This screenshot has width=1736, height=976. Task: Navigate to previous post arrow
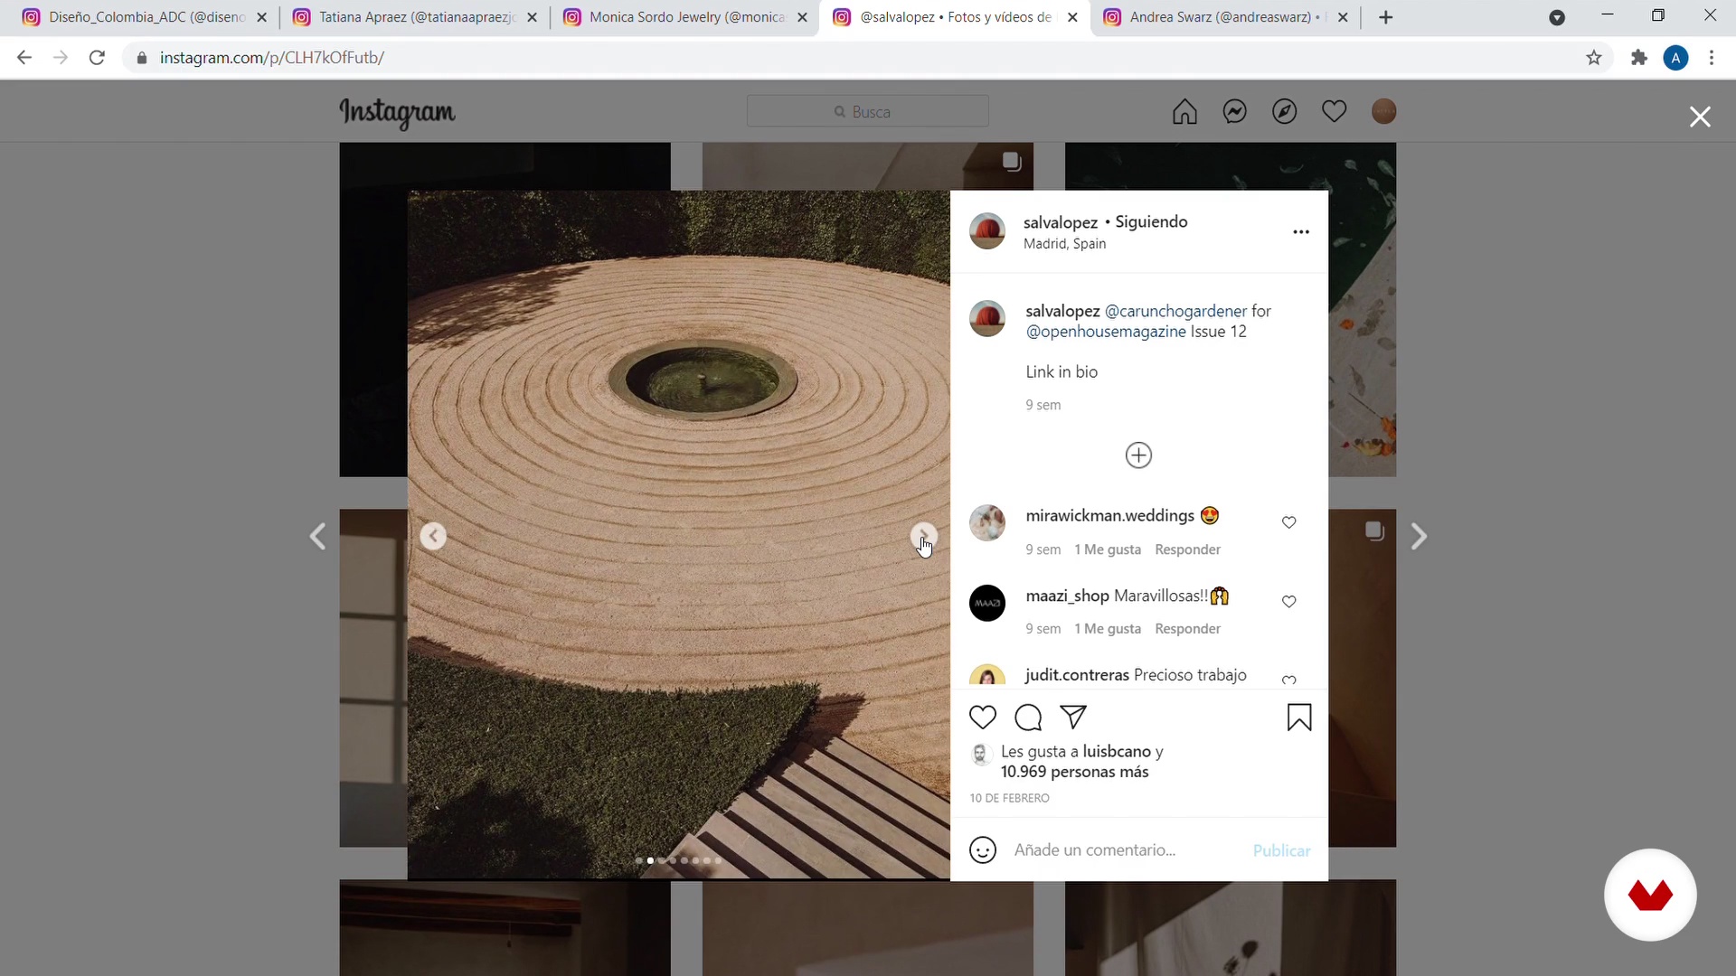(x=317, y=537)
